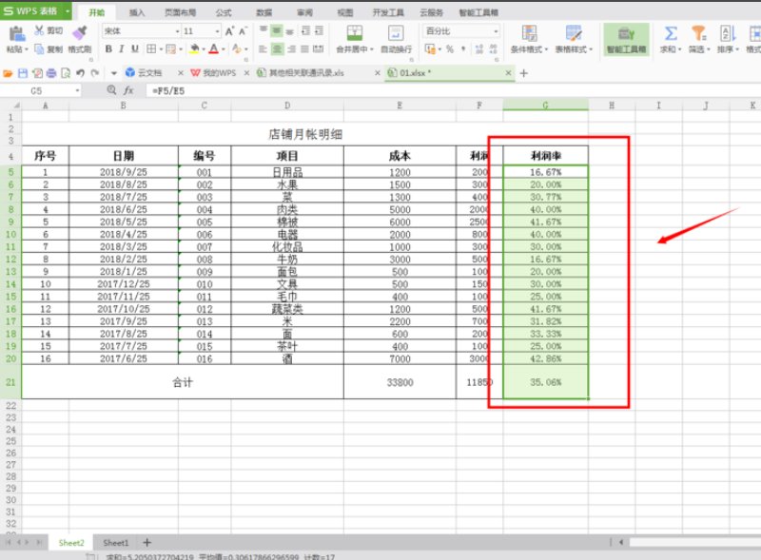The image size is (761, 560).
Task: Click the Cut (剪切) scissors icon
Action: 40,31
